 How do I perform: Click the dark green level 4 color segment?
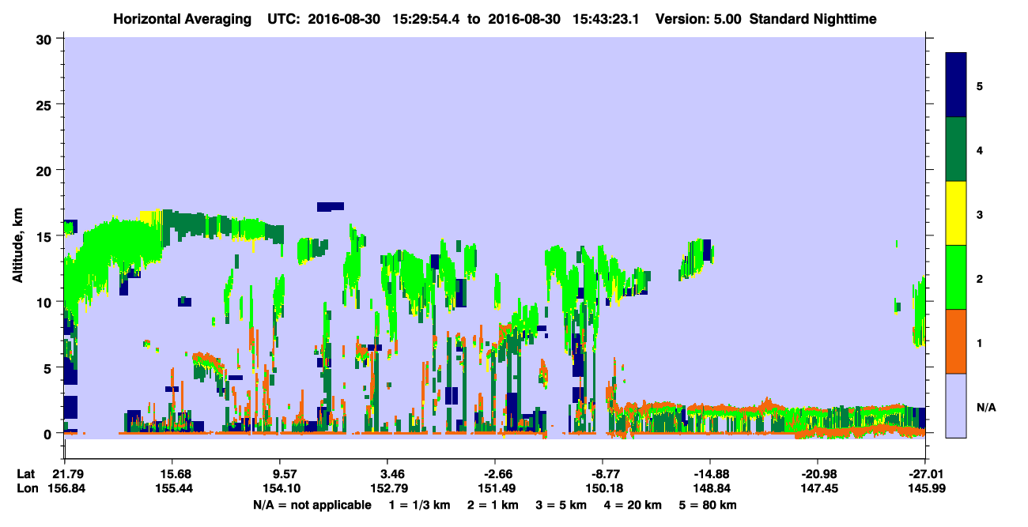tap(956, 149)
